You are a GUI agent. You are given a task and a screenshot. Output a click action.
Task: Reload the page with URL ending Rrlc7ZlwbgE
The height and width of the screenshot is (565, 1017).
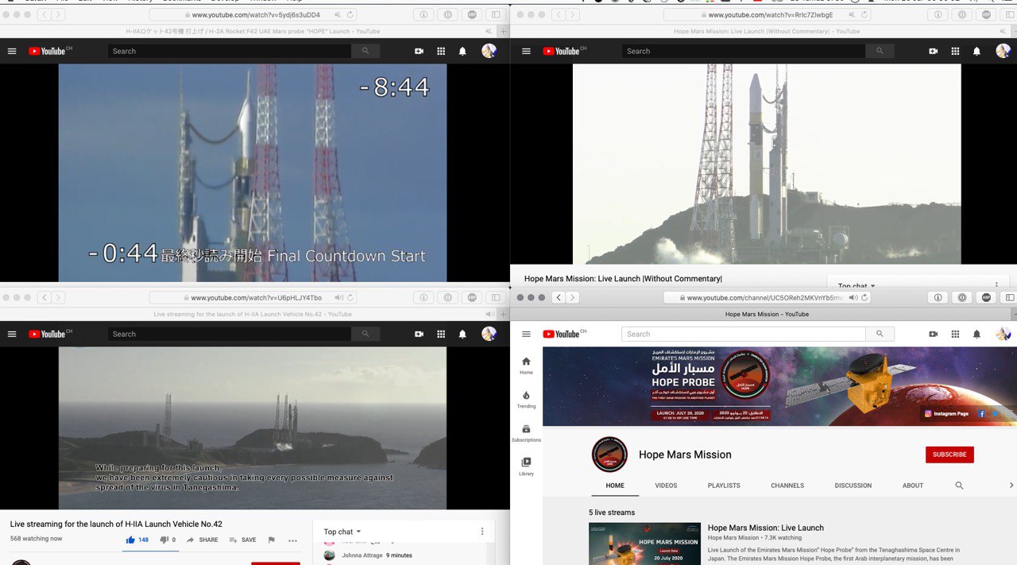pyautogui.click(x=864, y=14)
